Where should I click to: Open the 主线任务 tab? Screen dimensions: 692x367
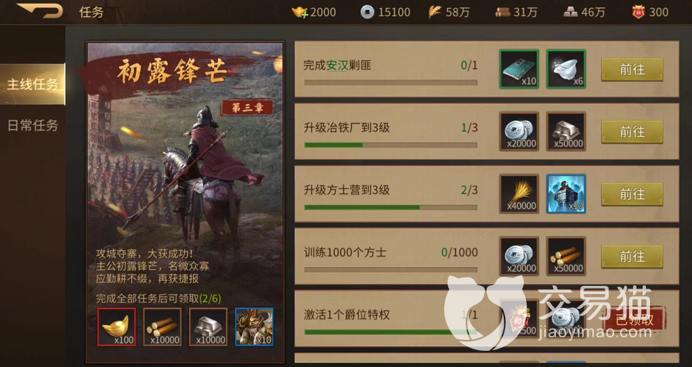(x=33, y=84)
